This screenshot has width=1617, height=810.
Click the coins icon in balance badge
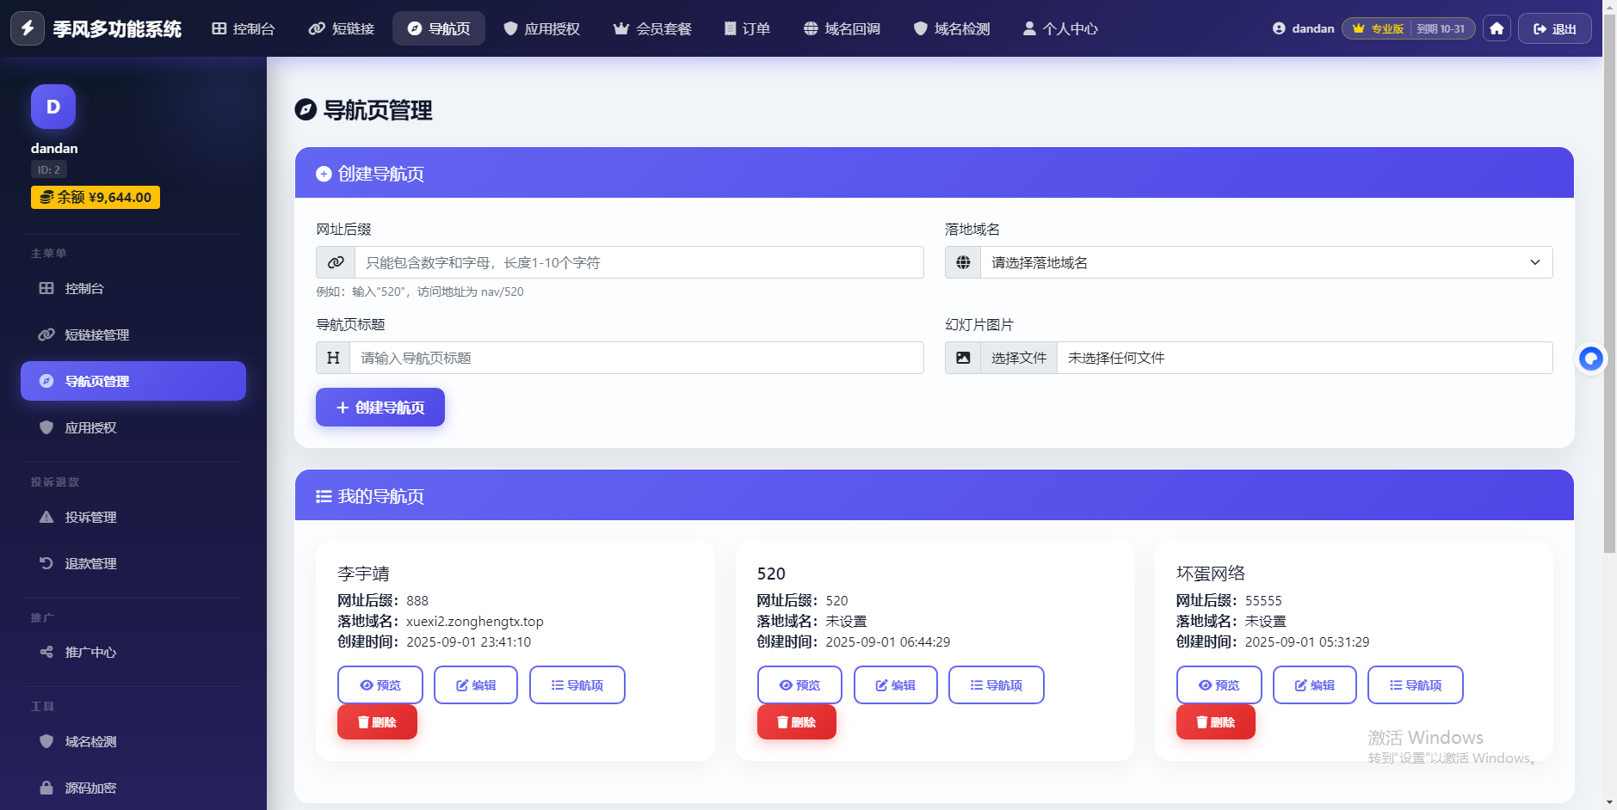46,197
